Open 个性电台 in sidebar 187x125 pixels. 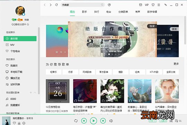(13, 51)
